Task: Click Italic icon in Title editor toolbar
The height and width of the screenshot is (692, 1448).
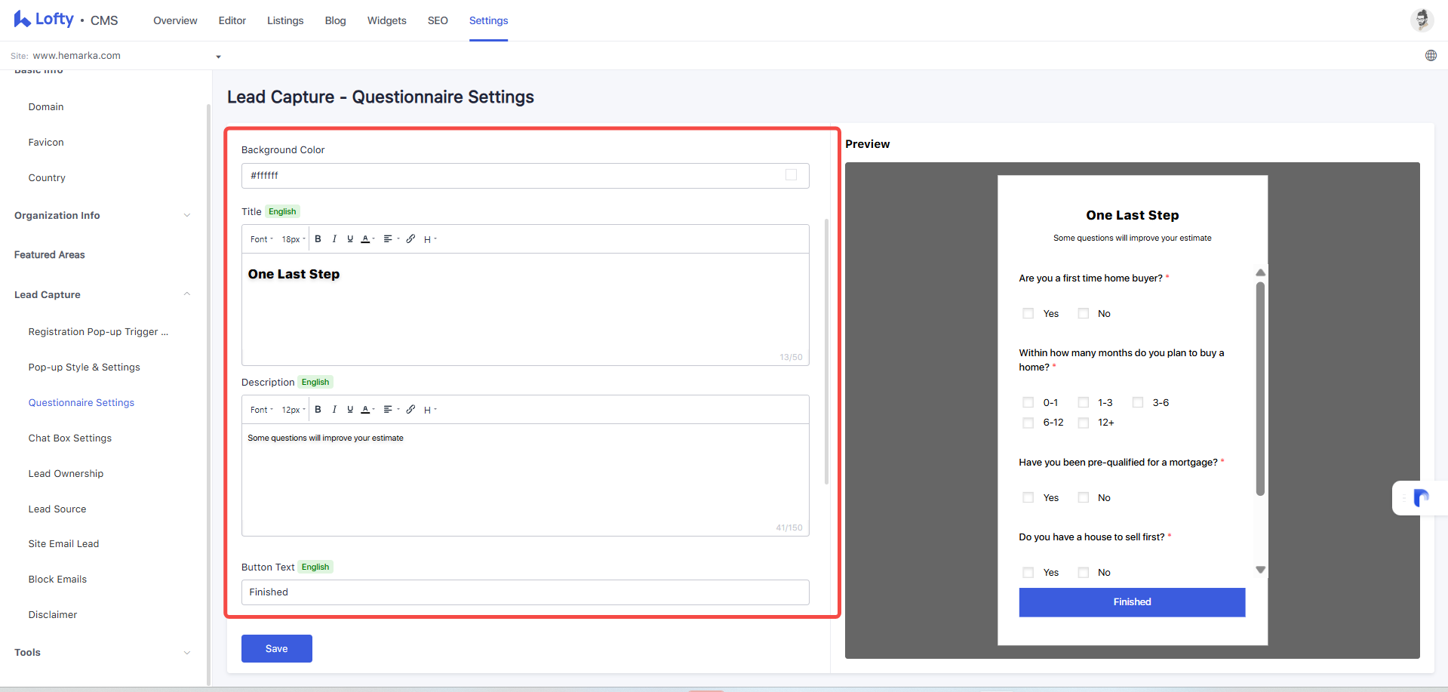Action: coord(334,239)
